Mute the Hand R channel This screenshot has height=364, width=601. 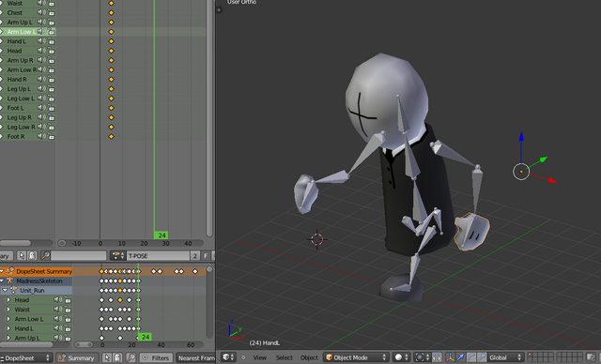(41, 79)
